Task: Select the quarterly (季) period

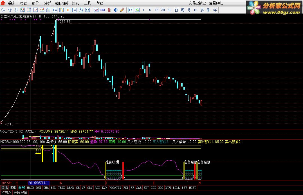Action: coord(208,10)
